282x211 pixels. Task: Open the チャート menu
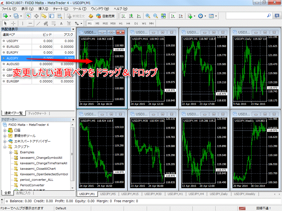[x=60, y=9]
